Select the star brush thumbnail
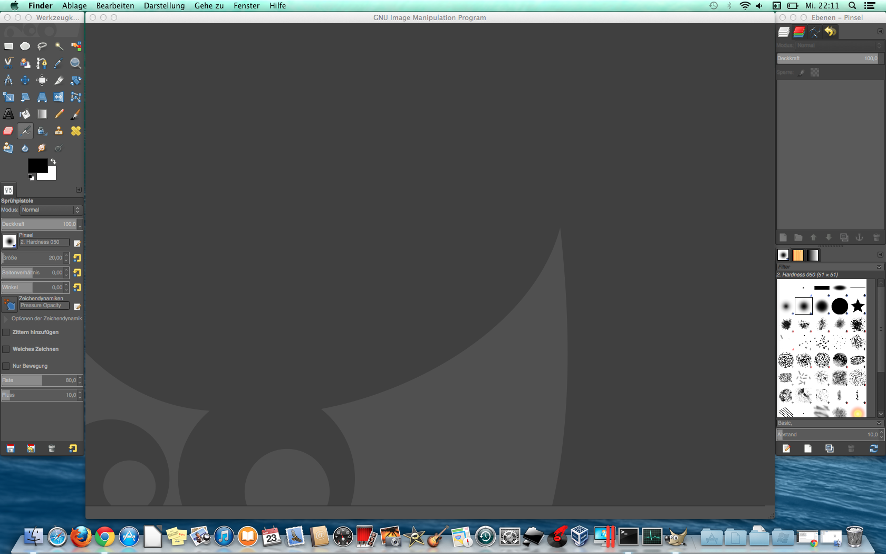Viewport: 886px width, 554px height. (x=858, y=306)
